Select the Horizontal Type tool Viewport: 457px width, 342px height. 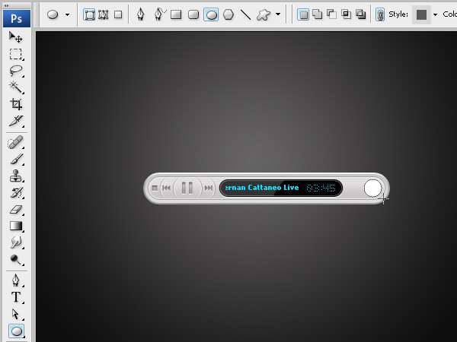pyautogui.click(x=15, y=297)
